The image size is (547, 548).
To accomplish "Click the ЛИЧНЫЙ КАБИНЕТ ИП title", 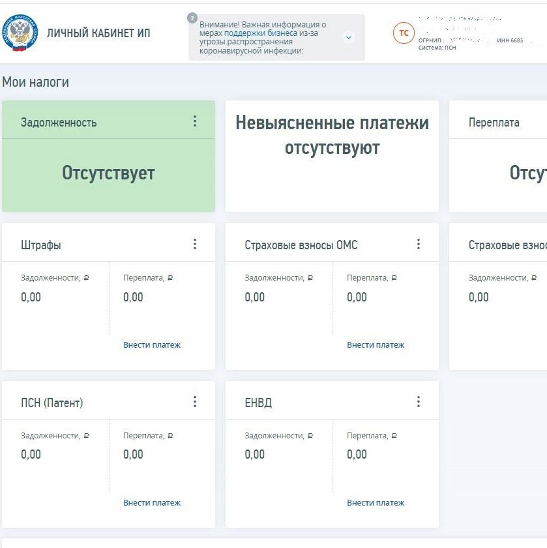I will pos(98,33).
